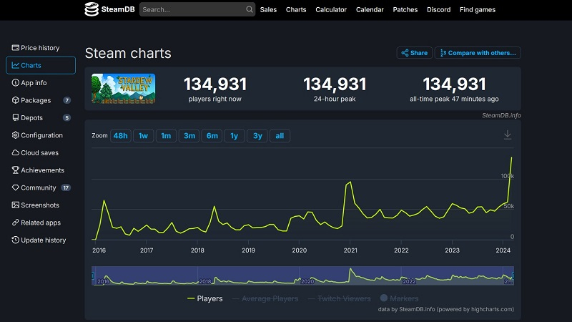
Task: Open the Patches page
Action: (405, 10)
